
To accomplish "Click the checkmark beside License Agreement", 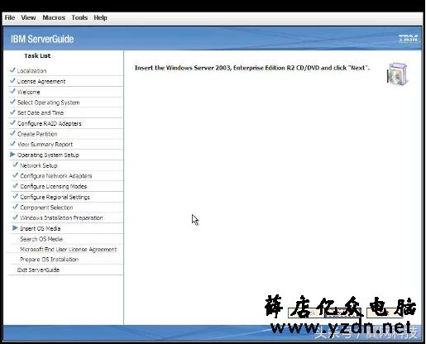I will [x=12, y=81].
